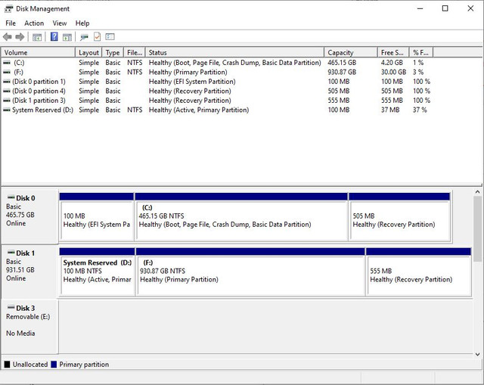Click the Settings list toolbar icon
This screenshot has width=484, height=385.
[110, 37]
